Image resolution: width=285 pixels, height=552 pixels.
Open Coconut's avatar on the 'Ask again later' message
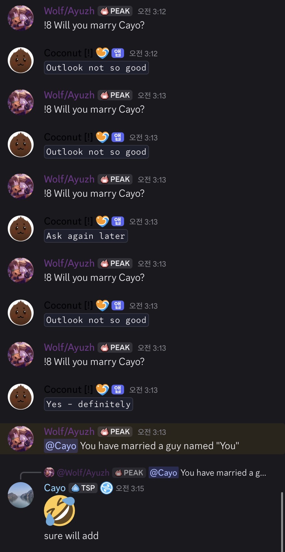point(21,228)
